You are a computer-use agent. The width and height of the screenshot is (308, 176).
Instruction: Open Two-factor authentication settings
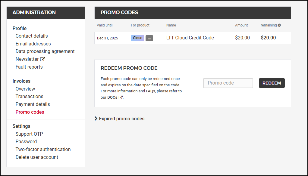coord(43,149)
